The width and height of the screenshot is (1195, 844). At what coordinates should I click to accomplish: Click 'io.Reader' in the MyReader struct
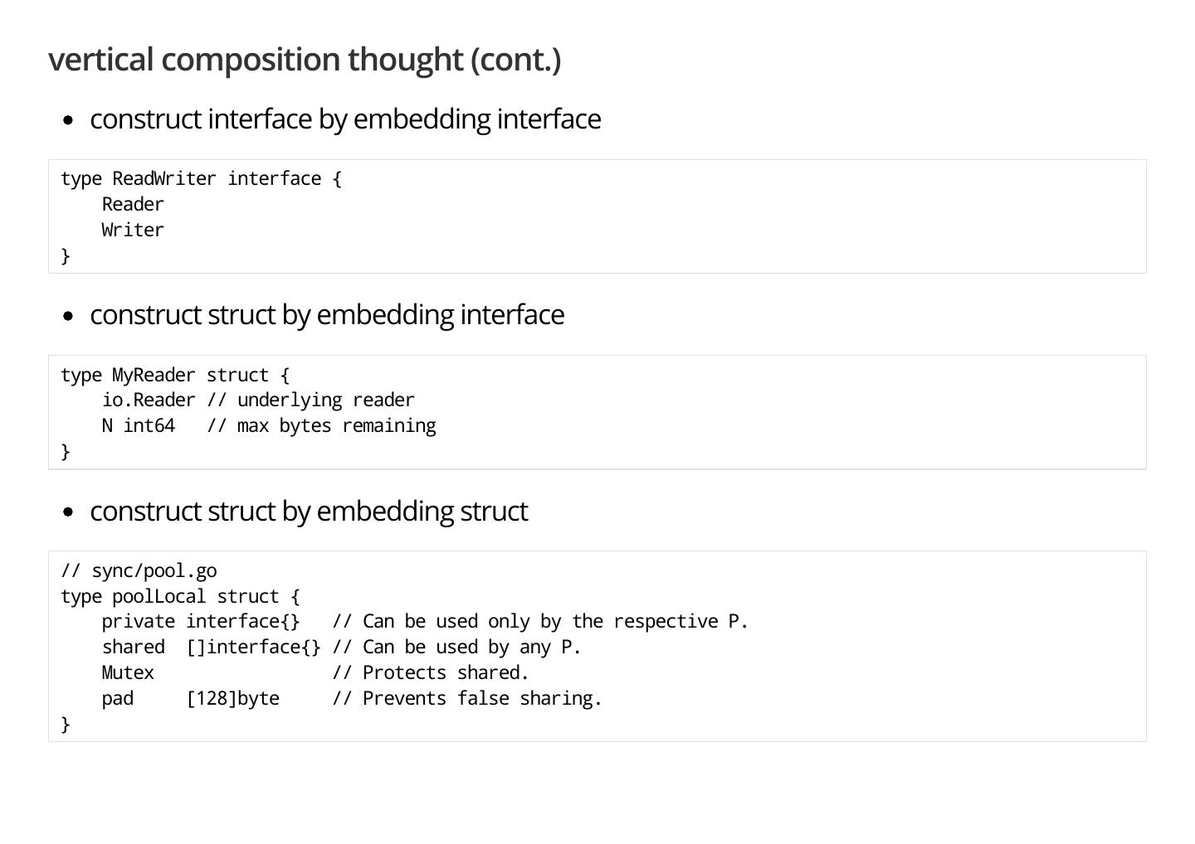click(x=149, y=400)
